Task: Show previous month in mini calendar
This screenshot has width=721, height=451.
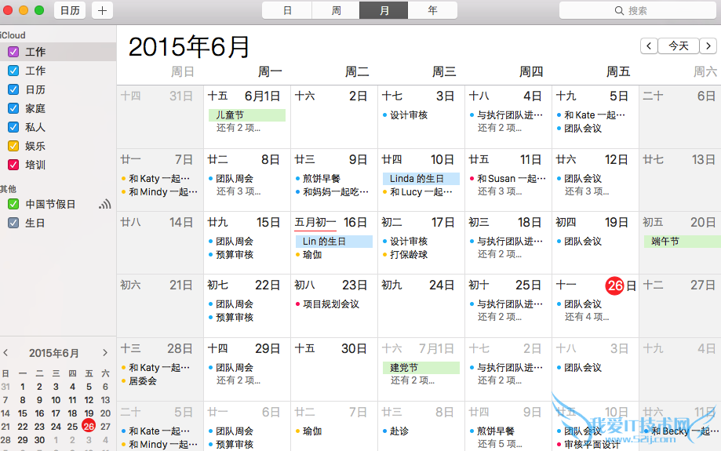Action: 6,353
